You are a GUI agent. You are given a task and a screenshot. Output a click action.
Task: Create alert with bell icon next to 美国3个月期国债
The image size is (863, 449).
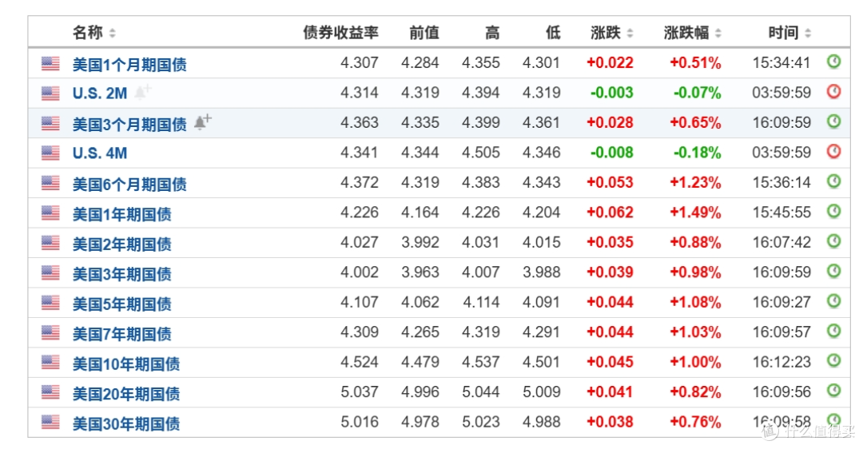click(202, 121)
